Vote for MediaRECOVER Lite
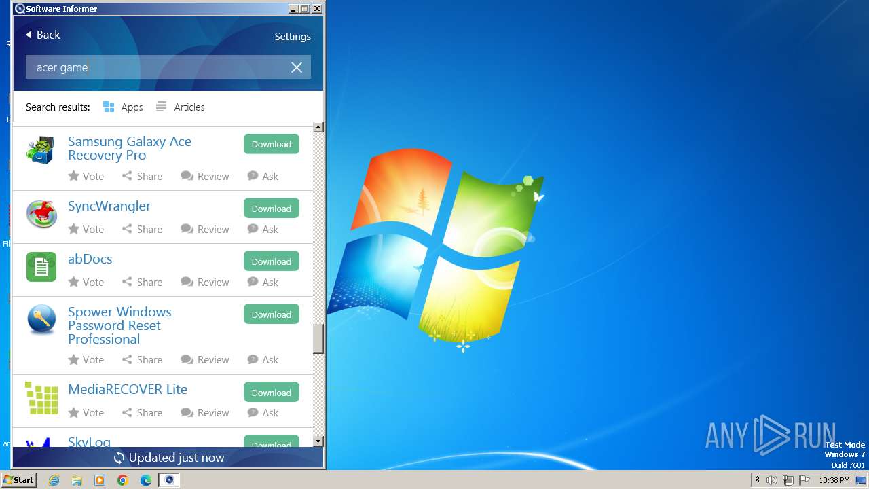 point(86,412)
